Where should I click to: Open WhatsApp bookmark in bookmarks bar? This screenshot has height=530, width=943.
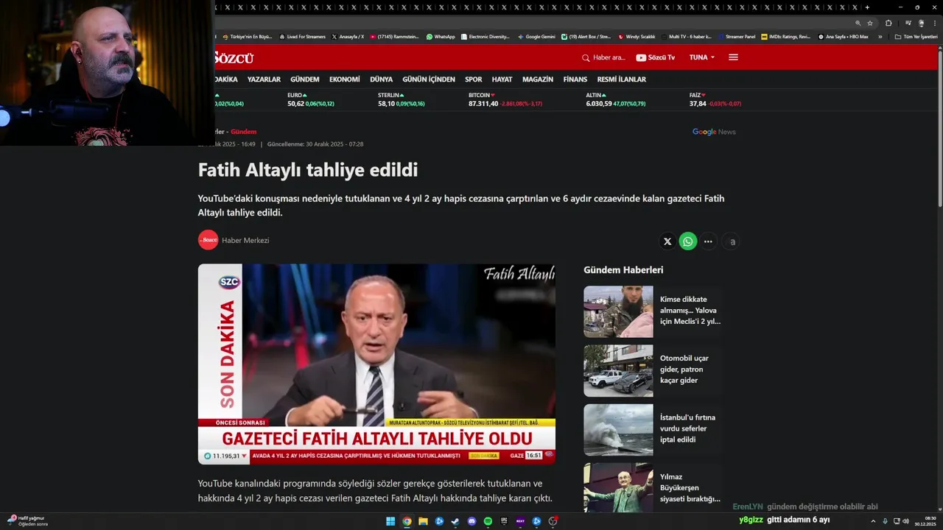click(441, 37)
